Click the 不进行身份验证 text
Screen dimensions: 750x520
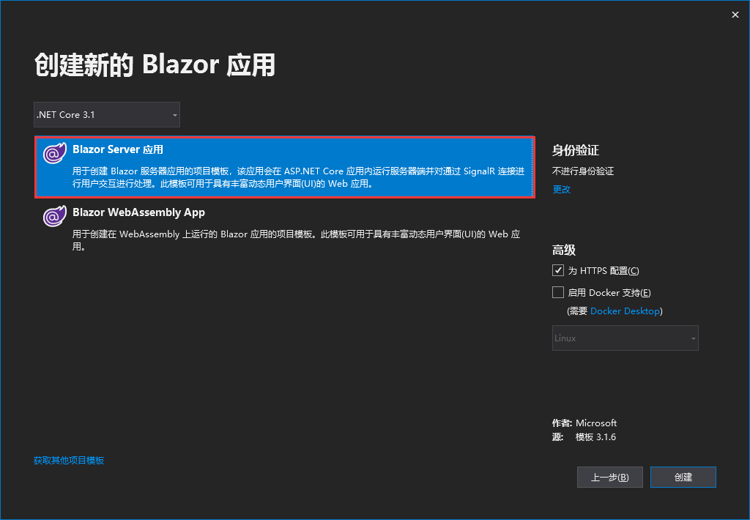[x=583, y=171]
